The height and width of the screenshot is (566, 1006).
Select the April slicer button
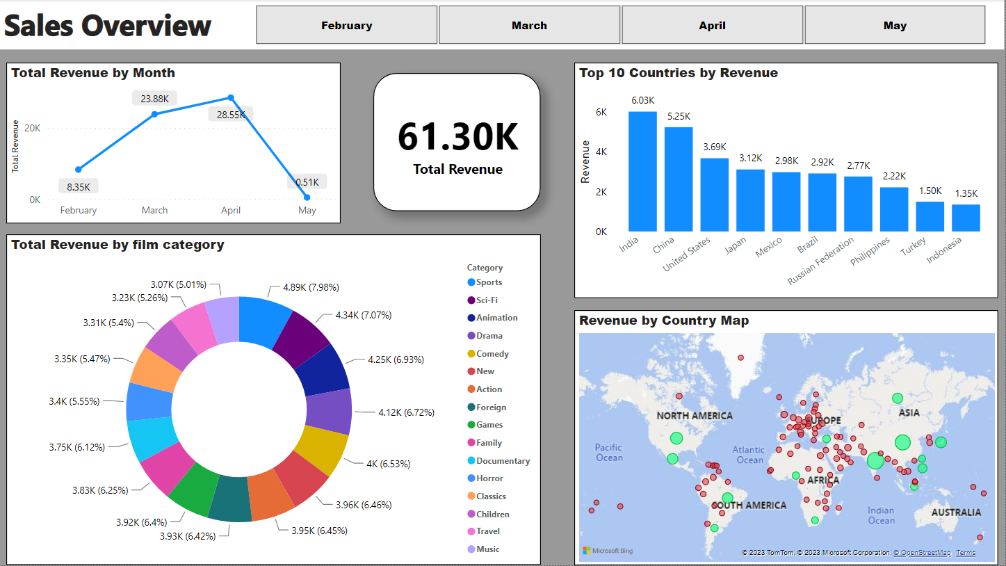(x=712, y=25)
